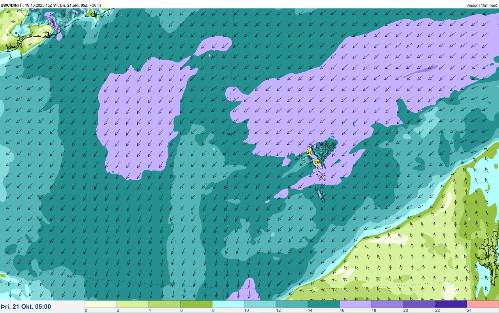Select the dark teal 14–16 legend swatch
Viewport: 499px width, 313px height.
click(x=324, y=304)
